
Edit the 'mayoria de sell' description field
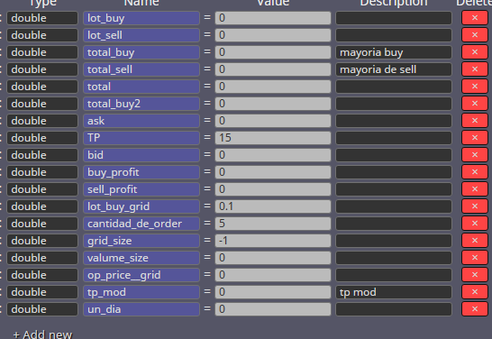[x=394, y=69]
